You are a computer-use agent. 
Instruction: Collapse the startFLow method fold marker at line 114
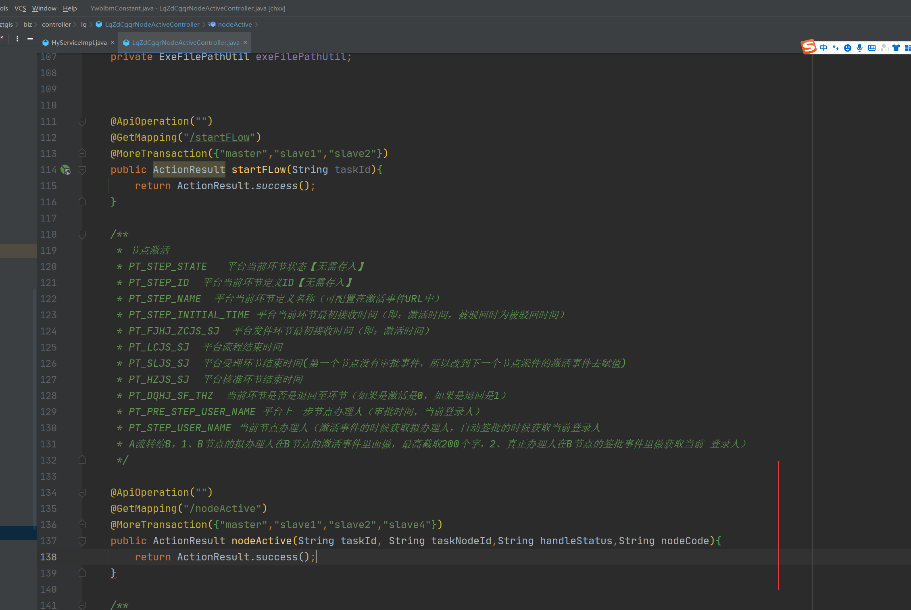[x=82, y=170]
